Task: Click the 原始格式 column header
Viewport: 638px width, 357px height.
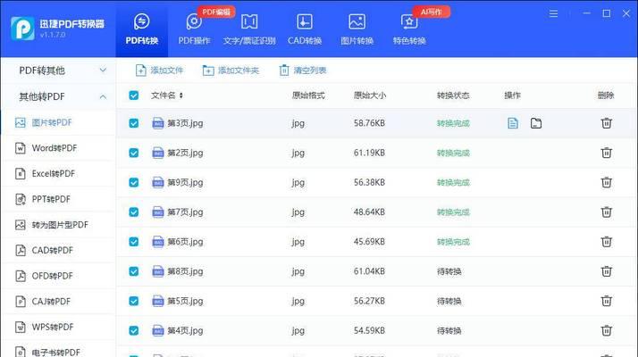Action: (308, 95)
